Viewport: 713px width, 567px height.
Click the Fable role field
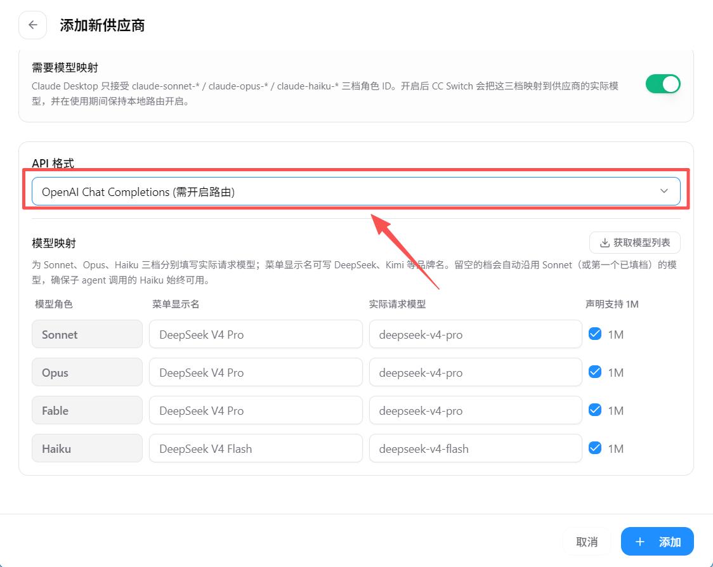(x=87, y=410)
